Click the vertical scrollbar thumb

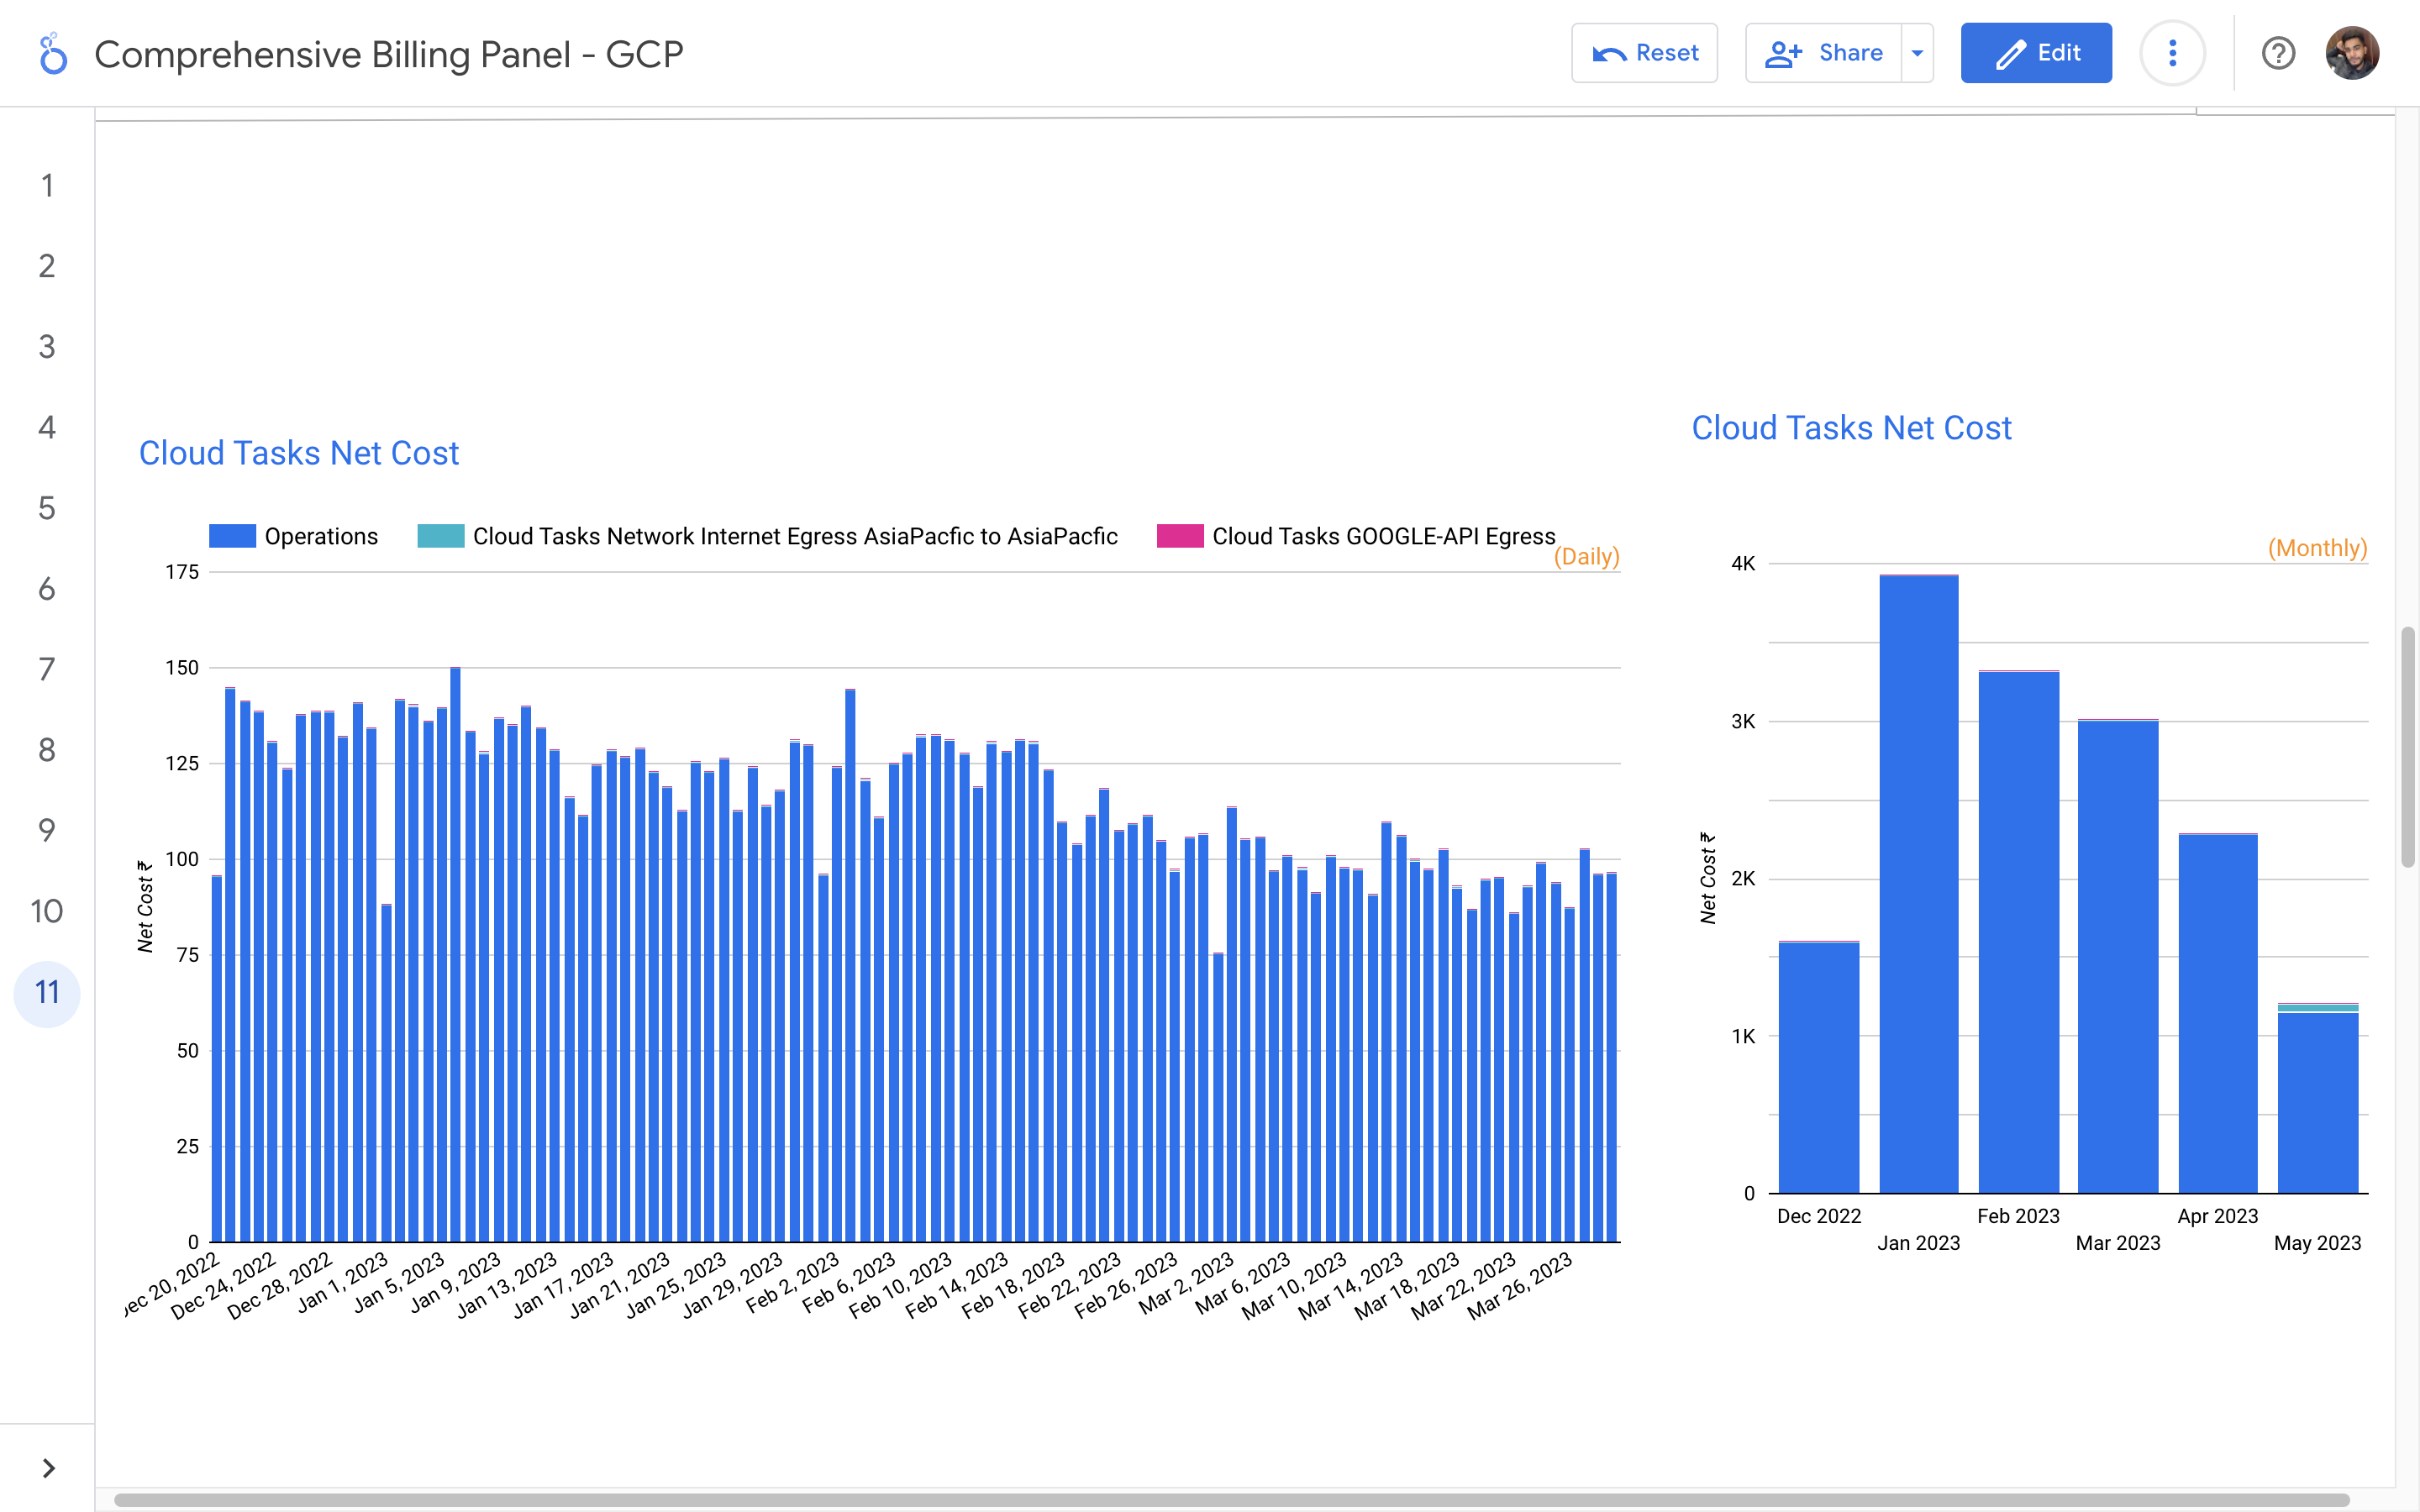[2407, 747]
